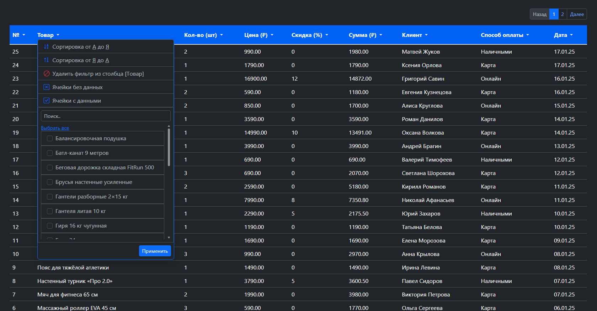Click the filter list scrollbar thumb
The width and height of the screenshot is (597, 311).
[x=169, y=147]
